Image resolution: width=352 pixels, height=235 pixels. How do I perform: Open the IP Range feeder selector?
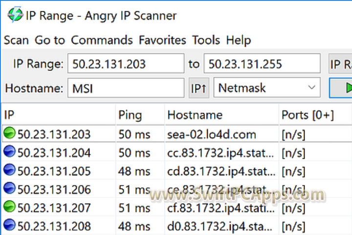pyautogui.click(x=340, y=64)
